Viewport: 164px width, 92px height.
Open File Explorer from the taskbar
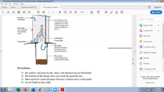[10, 90]
